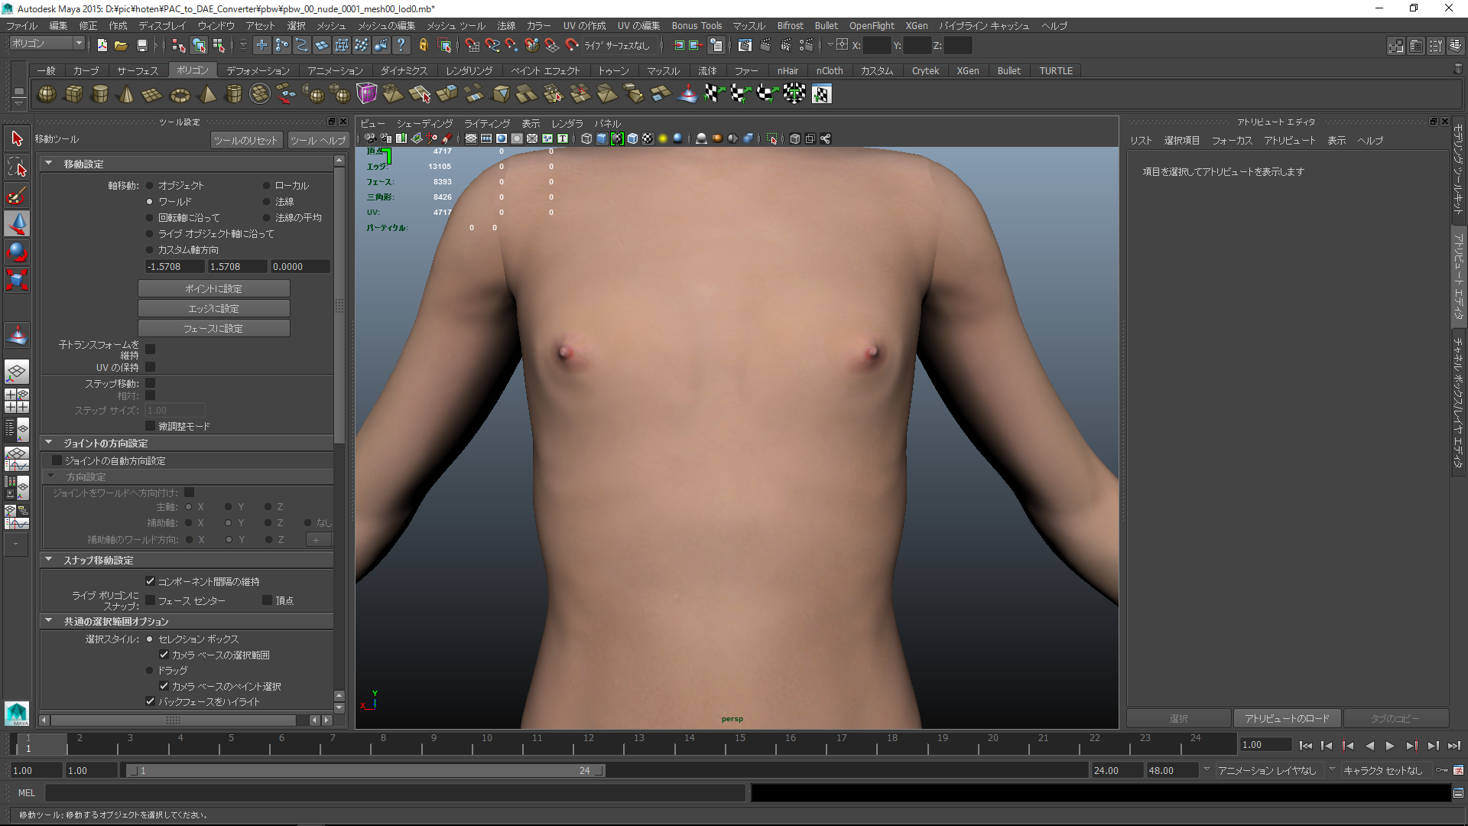Enable UV の保持 checkbox
The height and width of the screenshot is (826, 1468).
coord(150,367)
